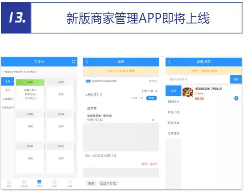Select 三楼会议厅 area in the sidebar
This screenshot has height=191, width=245.
click(8, 108)
